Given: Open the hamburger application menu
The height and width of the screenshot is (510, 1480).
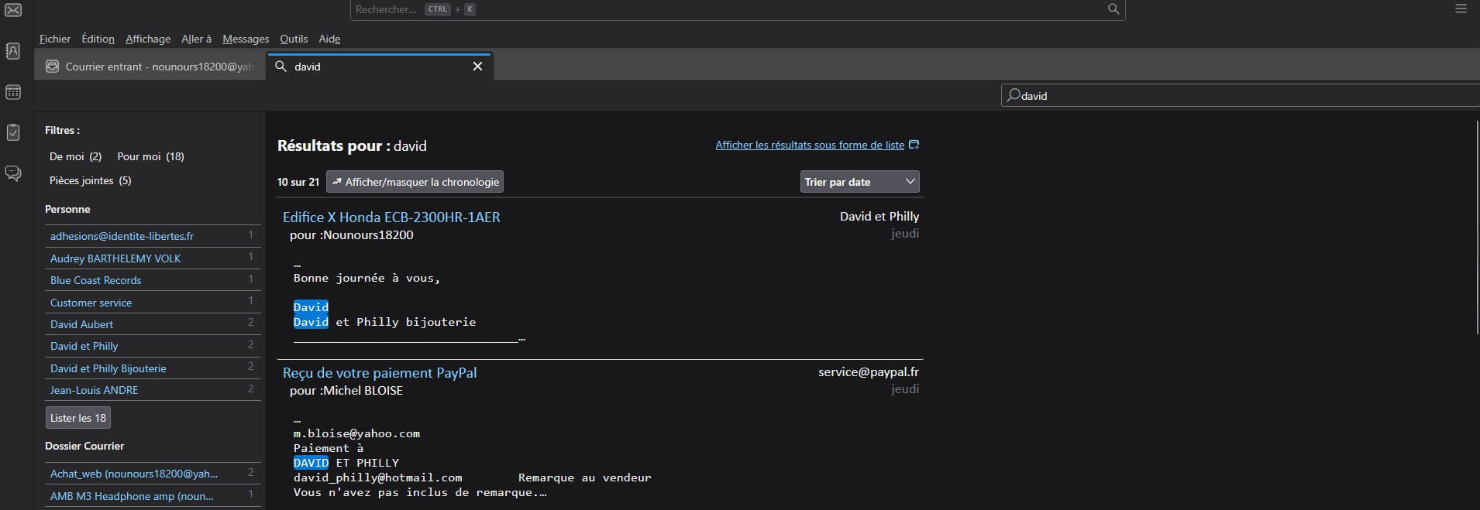Looking at the screenshot, I should 1461,9.
